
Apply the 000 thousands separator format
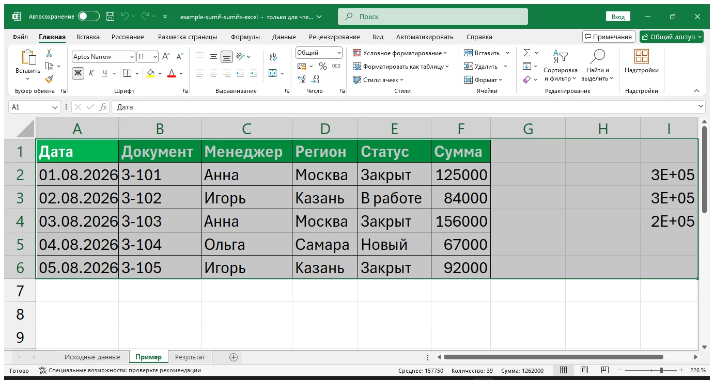pyautogui.click(x=336, y=66)
